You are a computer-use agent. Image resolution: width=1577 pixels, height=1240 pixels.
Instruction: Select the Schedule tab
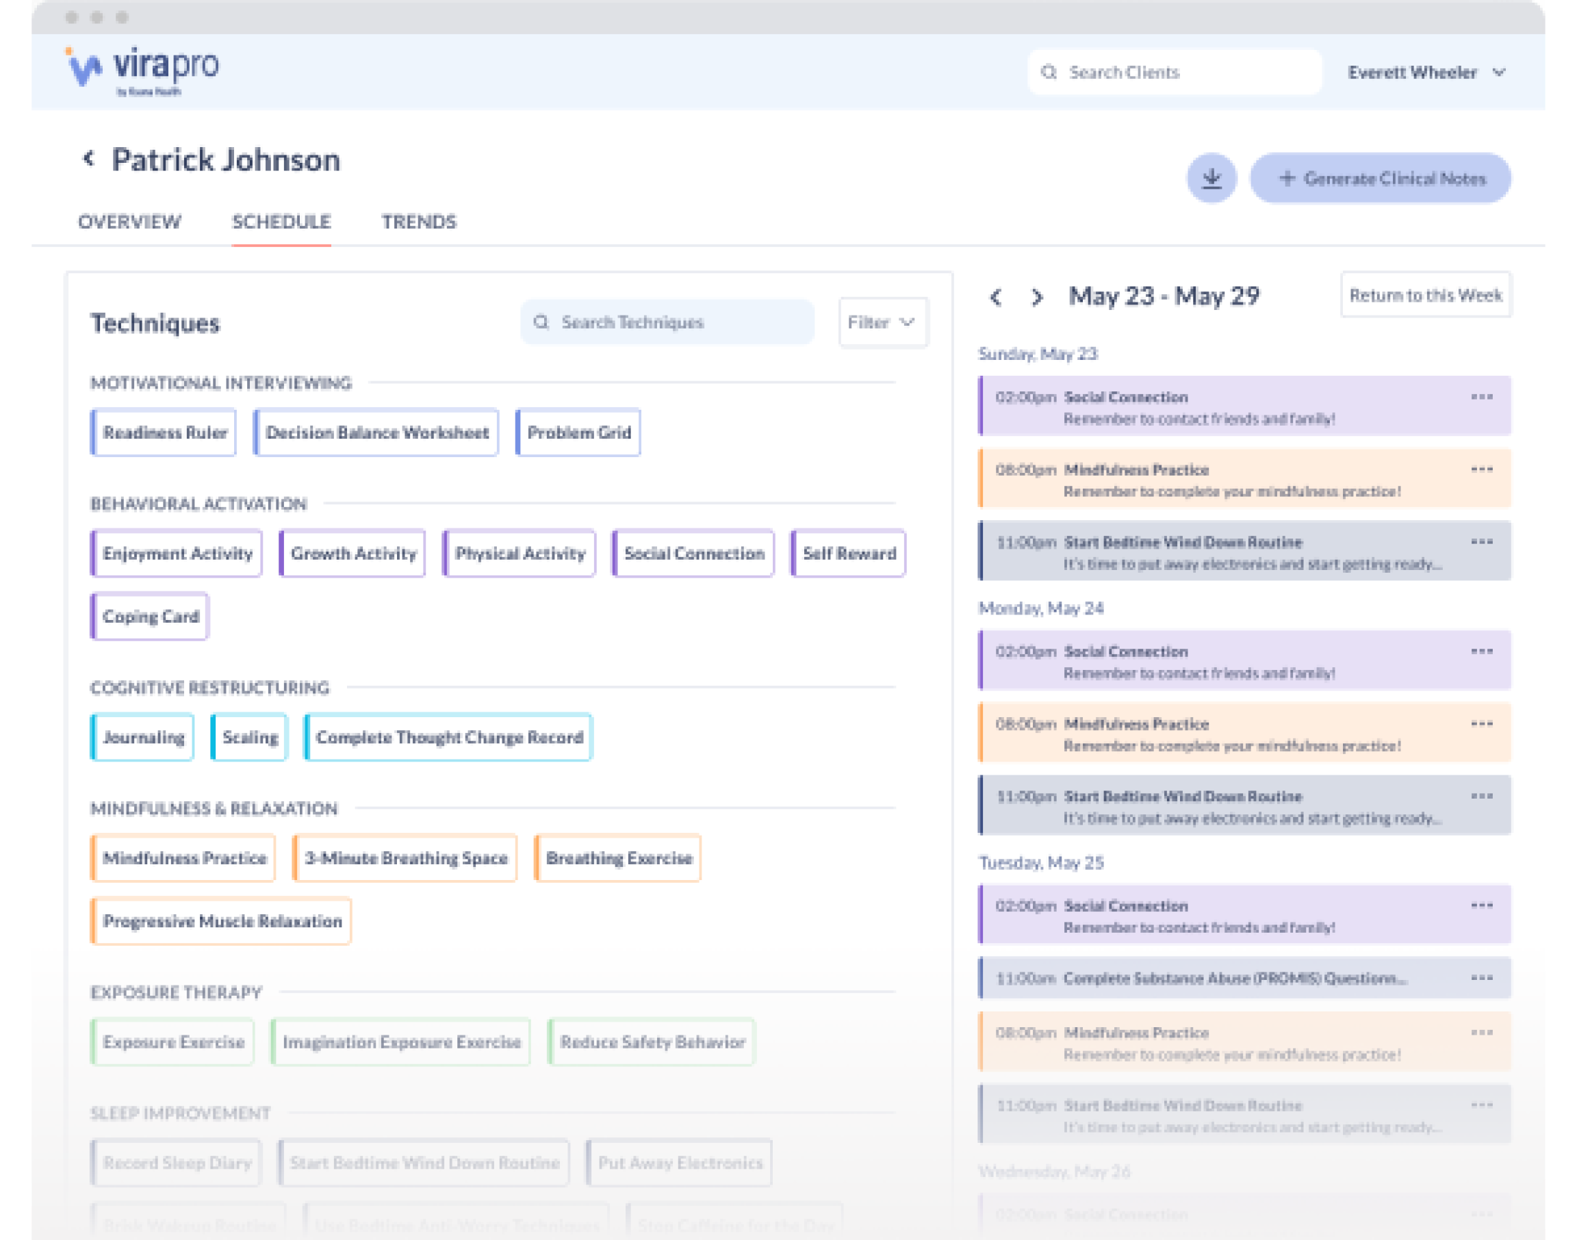(281, 222)
